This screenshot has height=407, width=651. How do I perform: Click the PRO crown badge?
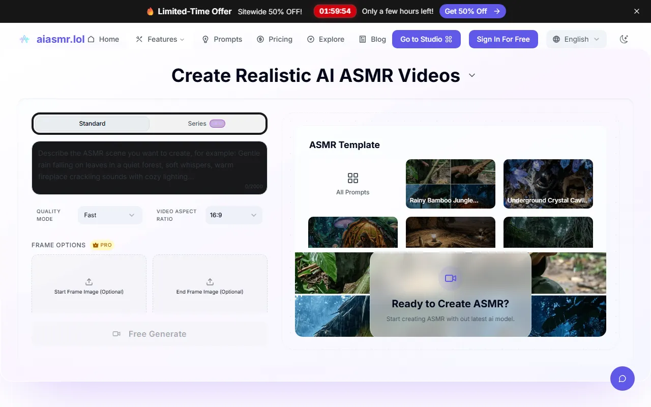click(x=102, y=245)
